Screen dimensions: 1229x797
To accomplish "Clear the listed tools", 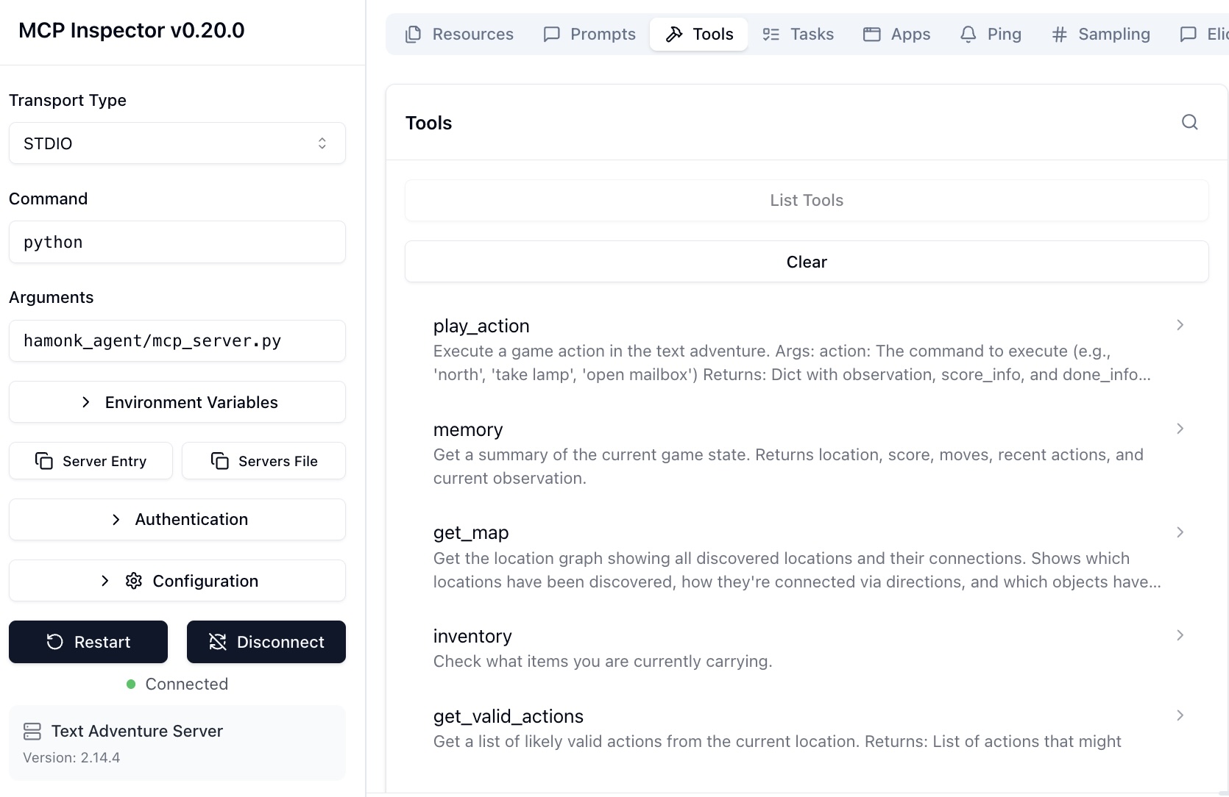I will [x=806, y=261].
